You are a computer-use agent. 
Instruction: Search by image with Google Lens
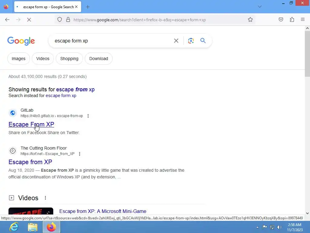tap(191, 41)
